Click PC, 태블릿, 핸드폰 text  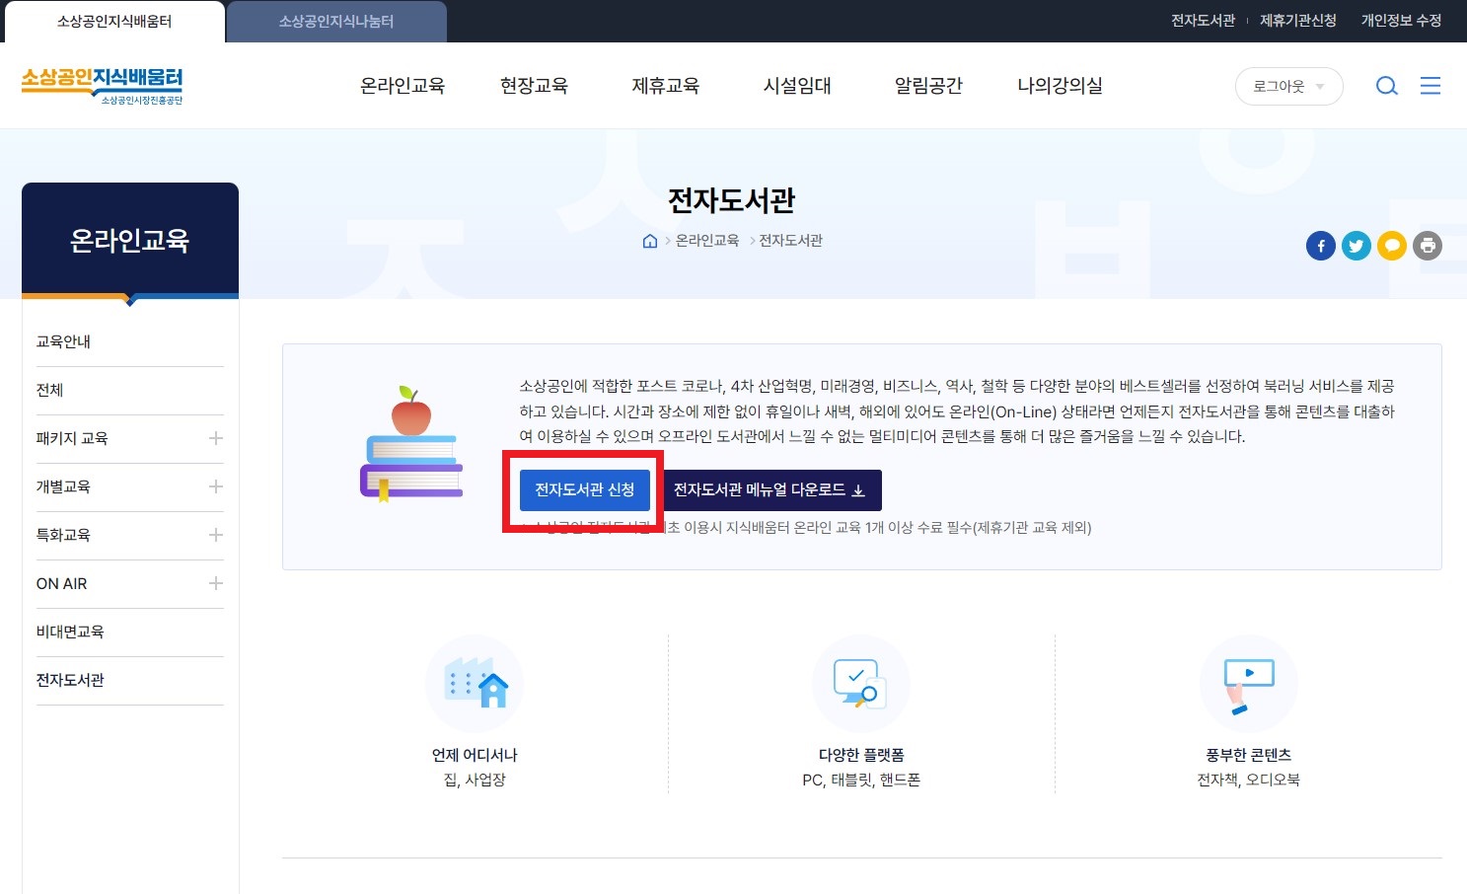861,780
